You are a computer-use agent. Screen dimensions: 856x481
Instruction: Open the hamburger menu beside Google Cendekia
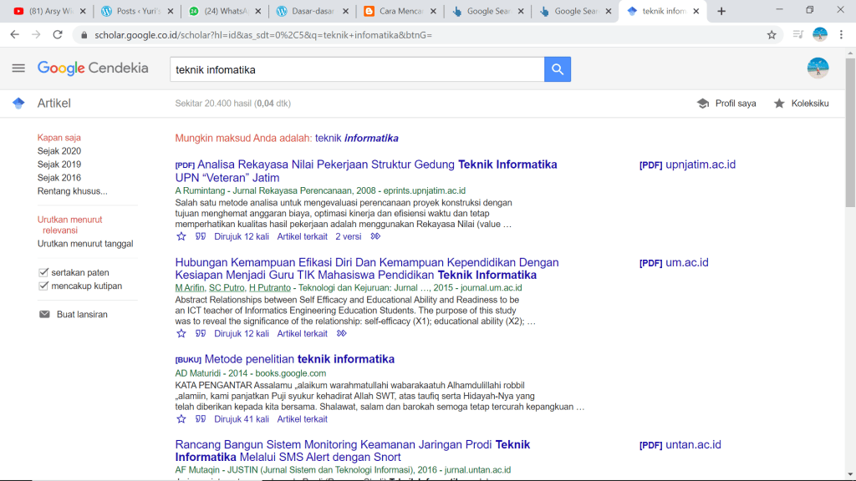click(18, 68)
